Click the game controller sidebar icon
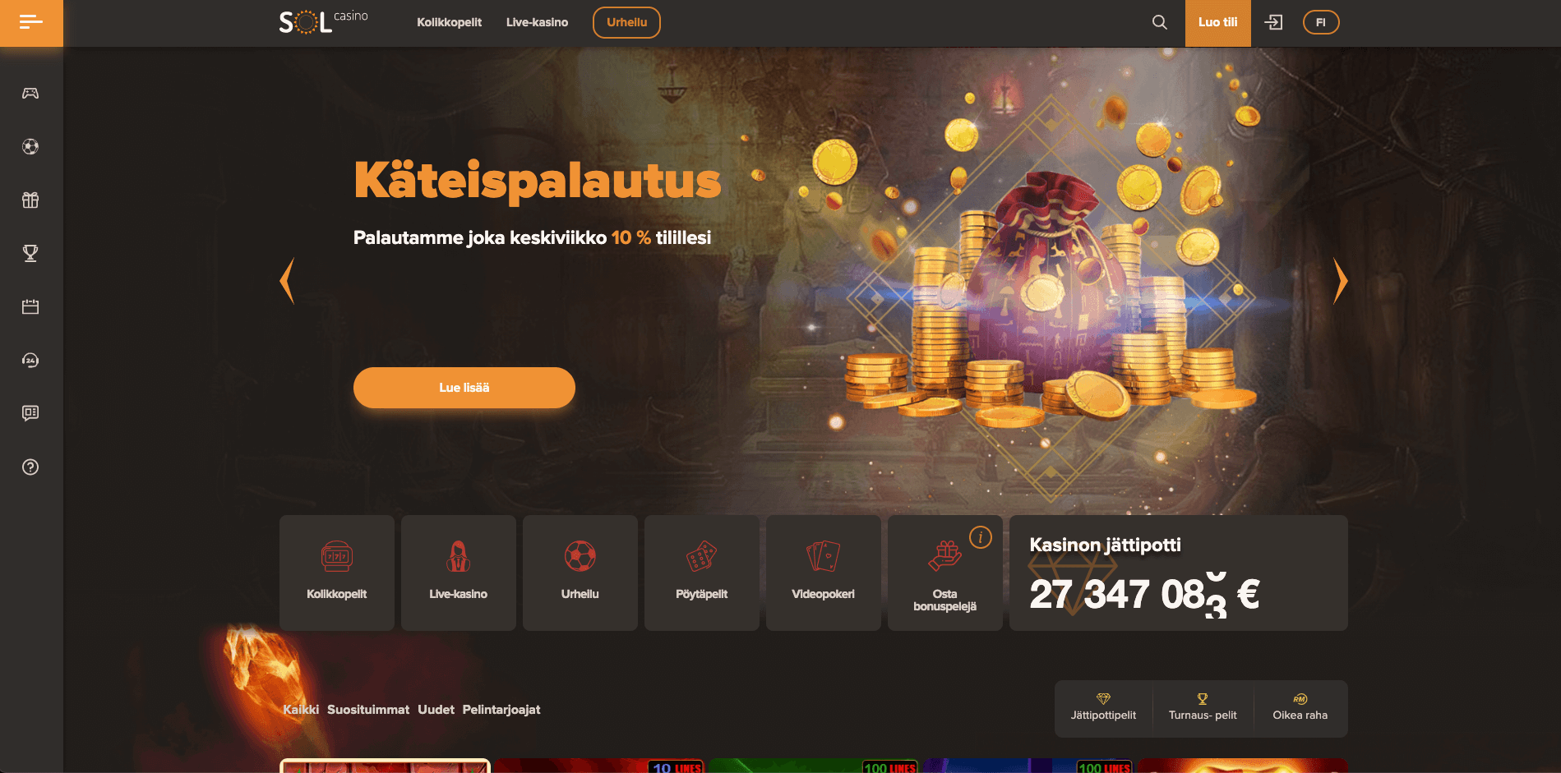1561x773 pixels. coord(30,93)
